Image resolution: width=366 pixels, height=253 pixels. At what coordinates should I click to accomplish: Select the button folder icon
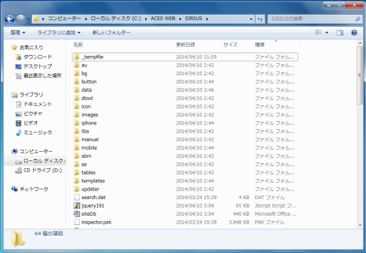(x=77, y=81)
